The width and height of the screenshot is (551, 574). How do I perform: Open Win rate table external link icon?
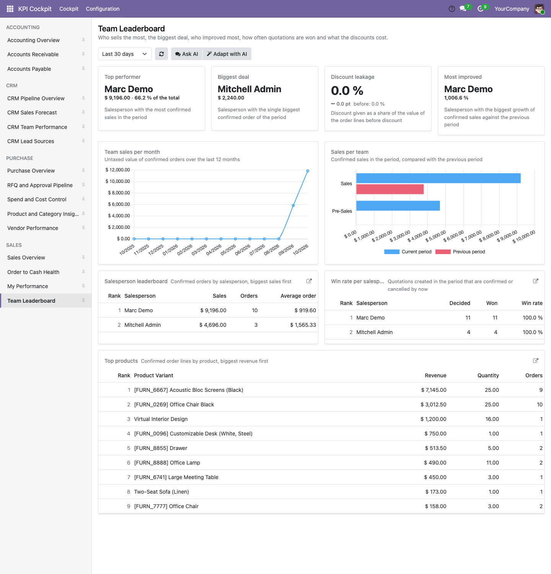[x=536, y=281]
